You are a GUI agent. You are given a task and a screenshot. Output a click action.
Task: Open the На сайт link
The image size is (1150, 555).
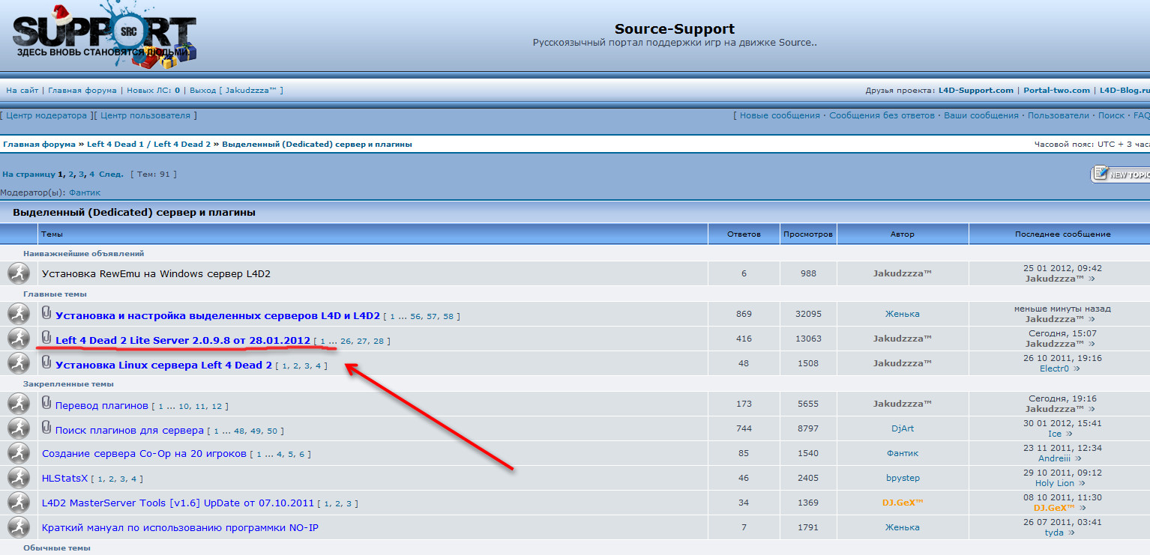[22, 90]
